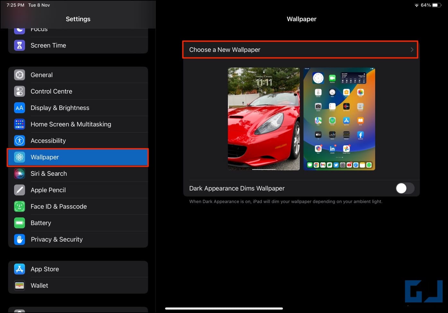The width and height of the screenshot is (448, 313).
Task: Open Home Screen & Multitasking settings
Action: pyautogui.click(x=78, y=124)
